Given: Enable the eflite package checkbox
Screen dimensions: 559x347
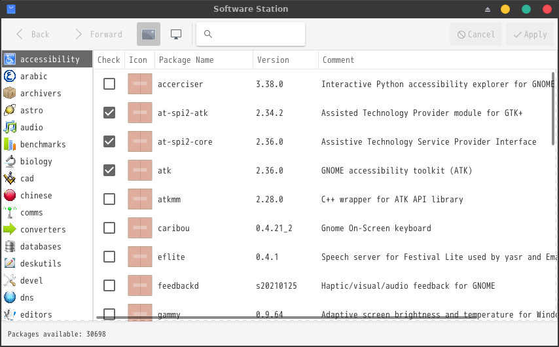Looking at the screenshot, I should coord(109,257).
